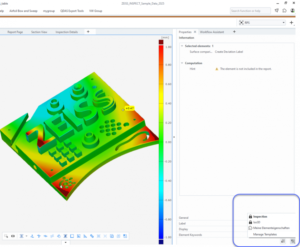
Task: Click the plus icon next to RPS dropdown
Action: pyautogui.click(x=291, y=23)
